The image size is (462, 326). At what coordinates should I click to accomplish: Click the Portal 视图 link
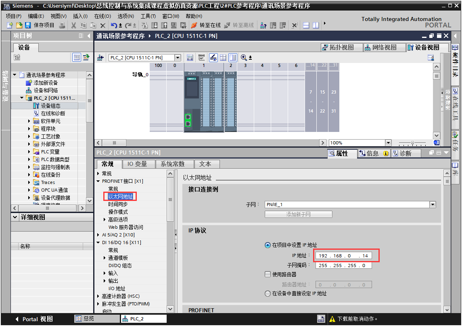coord(34,319)
